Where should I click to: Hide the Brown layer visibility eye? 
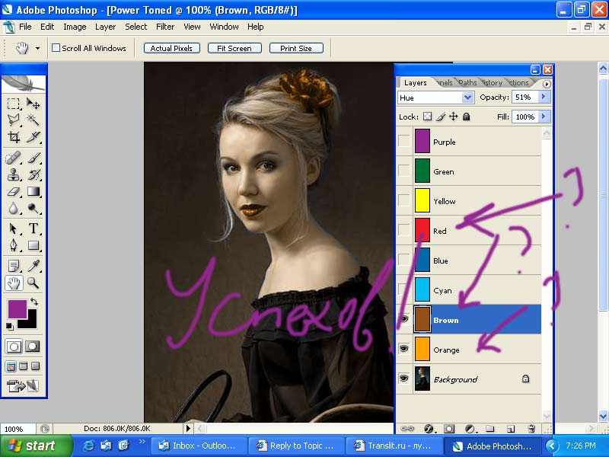point(403,320)
